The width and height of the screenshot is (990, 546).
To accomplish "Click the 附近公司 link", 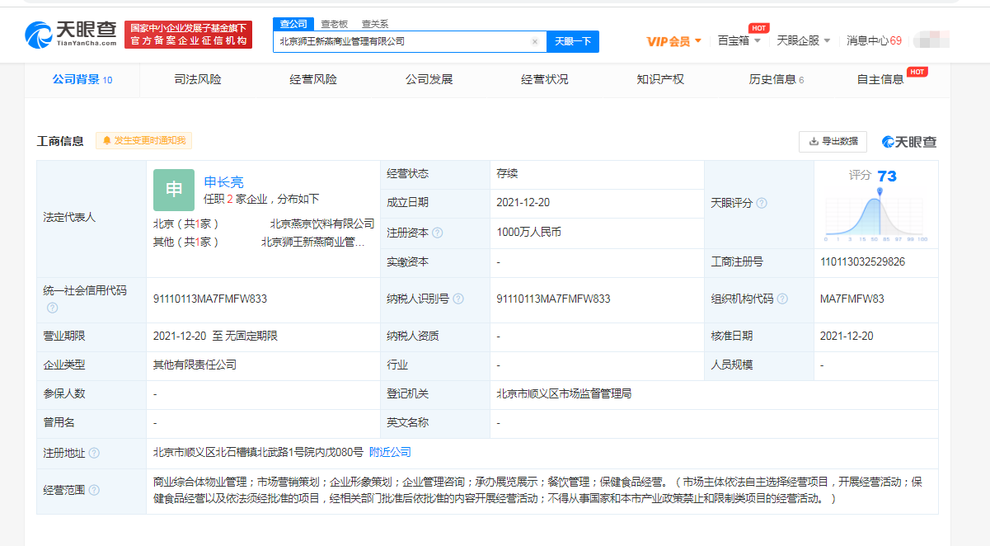I will (x=390, y=452).
